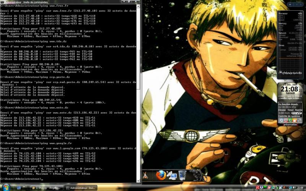The height and width of the screenshot is (191, 306).
Task: Open Firefox from the dock
Action: [x=161, y=175]
